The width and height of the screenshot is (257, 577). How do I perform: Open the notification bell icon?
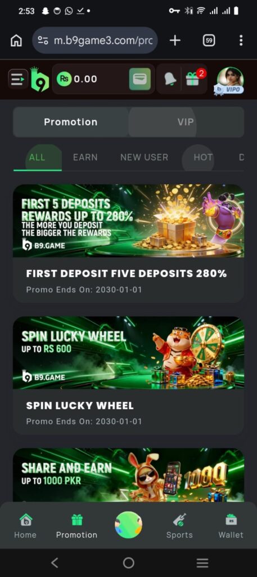coord(170,79)
